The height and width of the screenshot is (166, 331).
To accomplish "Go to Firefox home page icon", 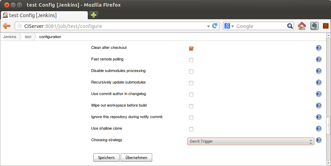I will [302, 26].
